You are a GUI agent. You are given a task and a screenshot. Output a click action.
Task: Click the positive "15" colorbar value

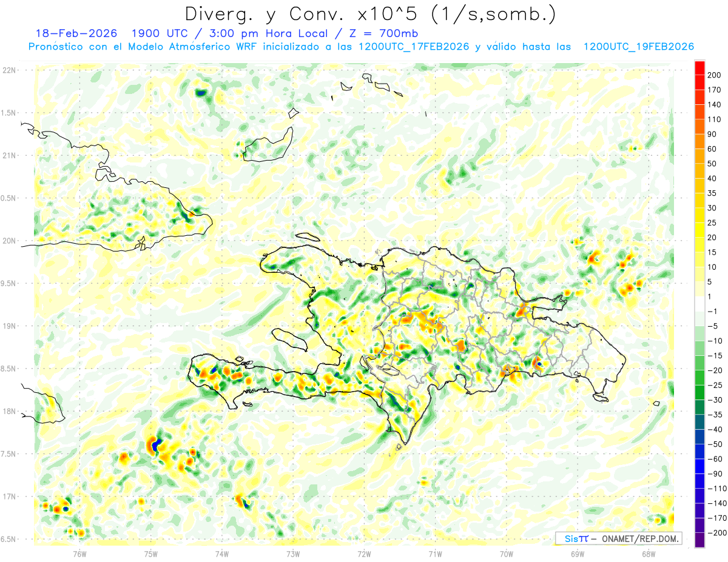tap(712, 252)
